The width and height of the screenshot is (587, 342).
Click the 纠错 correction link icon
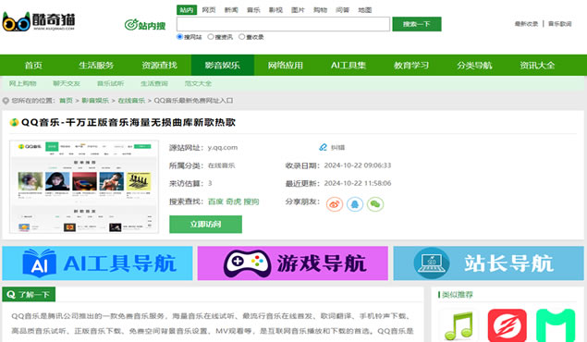click(x=323, y=147)
